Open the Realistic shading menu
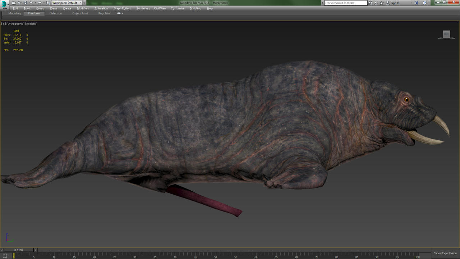 tap(31, 24)
